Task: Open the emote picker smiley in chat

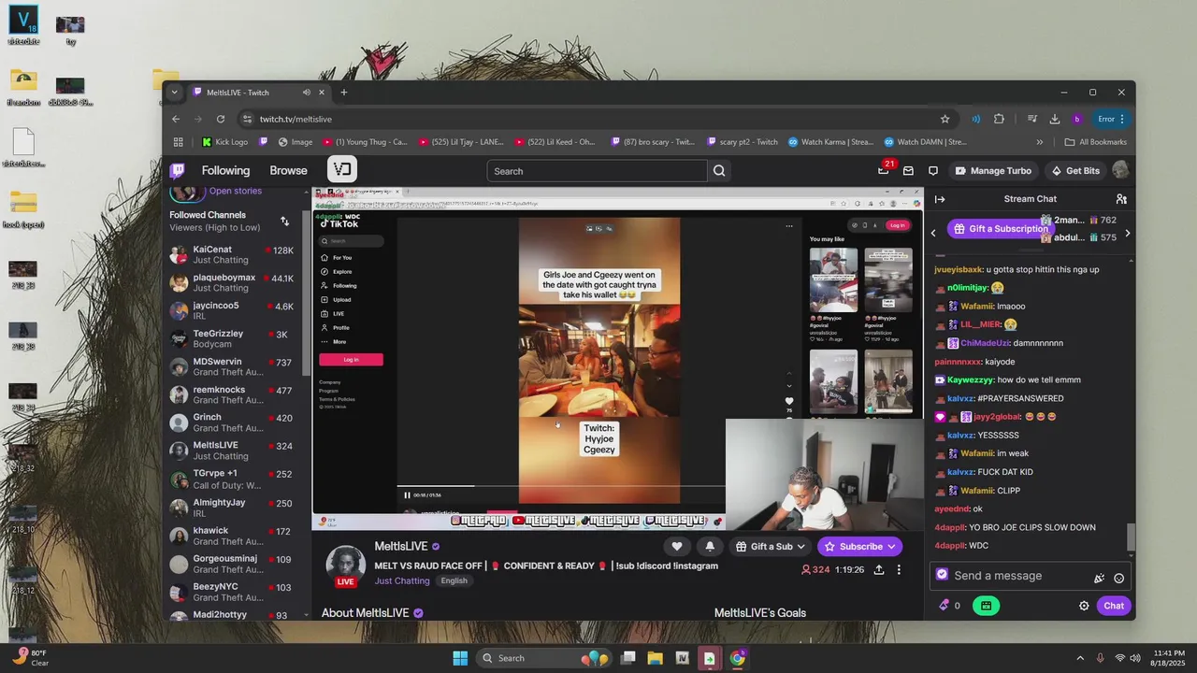Action: (1119, 578)
